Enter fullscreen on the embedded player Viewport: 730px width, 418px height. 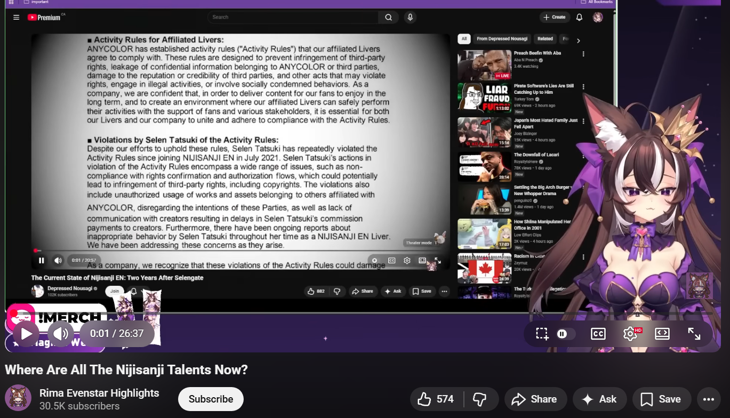coord(438,260)
